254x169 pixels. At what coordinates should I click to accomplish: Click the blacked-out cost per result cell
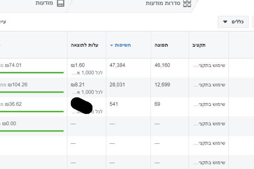(x=82, y=106)
